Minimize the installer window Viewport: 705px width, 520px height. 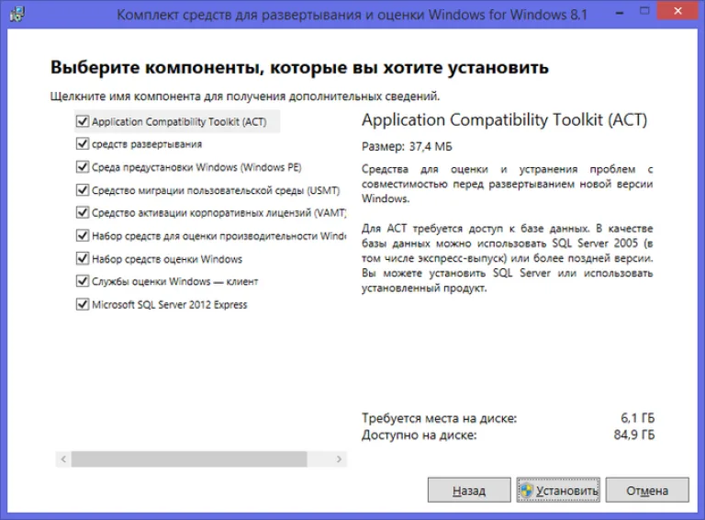point(620,12)
